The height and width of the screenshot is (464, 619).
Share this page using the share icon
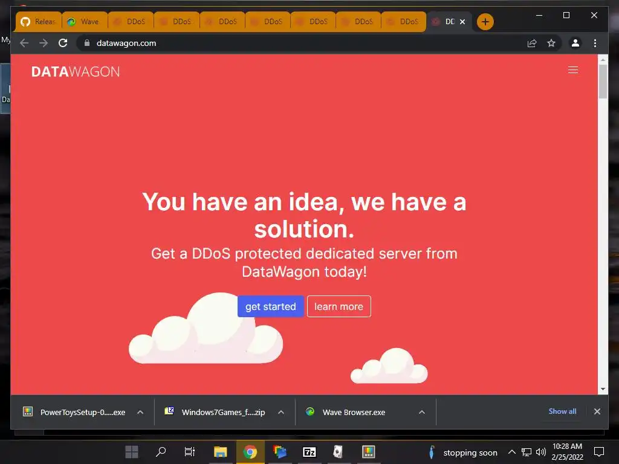point(532,43)
